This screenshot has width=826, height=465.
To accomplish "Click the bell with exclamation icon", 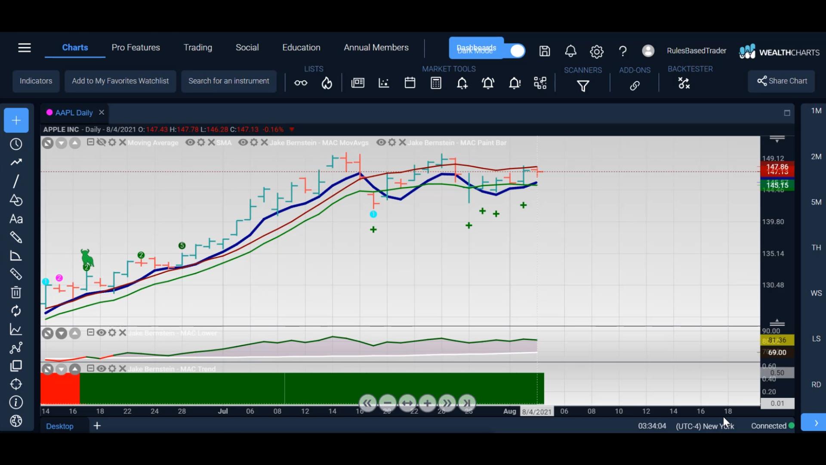I will pyautogui.click(x=515, y=83).
